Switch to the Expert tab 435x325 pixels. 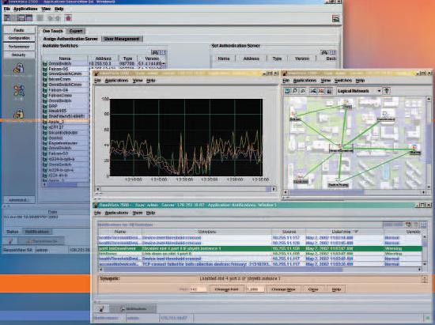coord(76,31)
